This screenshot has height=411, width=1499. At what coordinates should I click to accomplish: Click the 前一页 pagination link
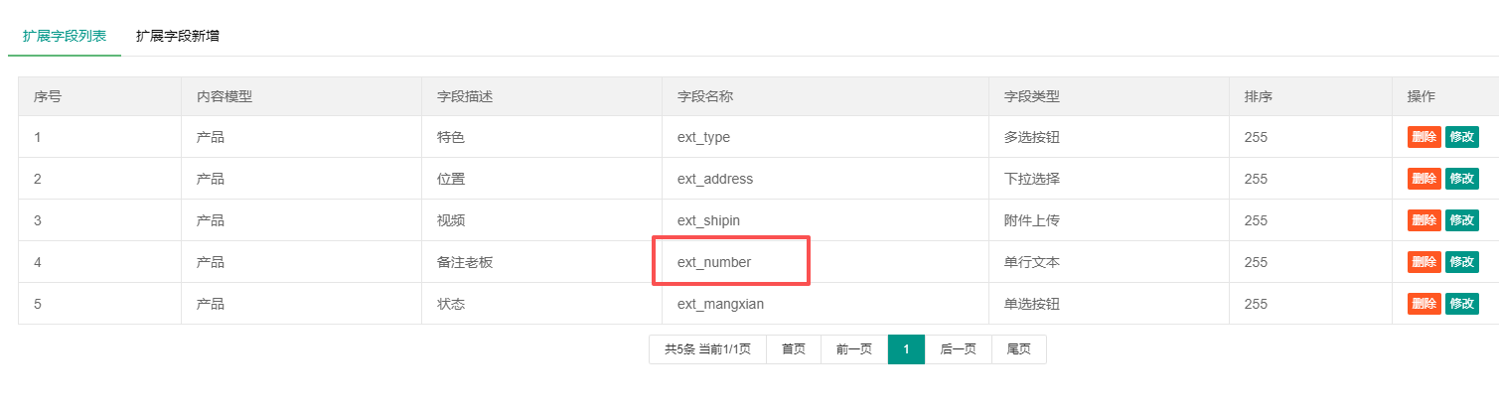[x=854, y=349]
